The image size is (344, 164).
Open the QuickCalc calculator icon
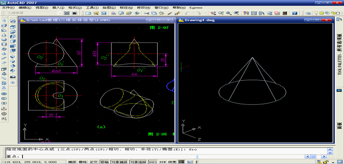pyautogui.click(x=285, y=13)
